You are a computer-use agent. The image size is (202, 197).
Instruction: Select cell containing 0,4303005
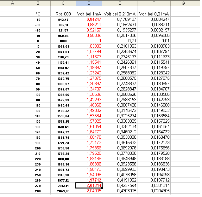pyautogui.click(x=120, y=191)
